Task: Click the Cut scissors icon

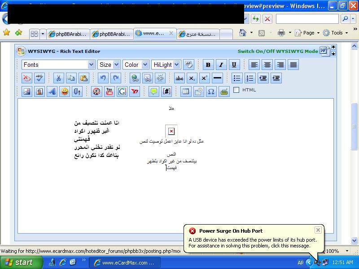Action: pos(58,78)
